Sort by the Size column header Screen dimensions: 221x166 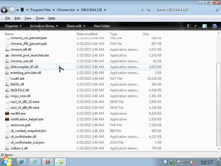(x=146, y=34)
